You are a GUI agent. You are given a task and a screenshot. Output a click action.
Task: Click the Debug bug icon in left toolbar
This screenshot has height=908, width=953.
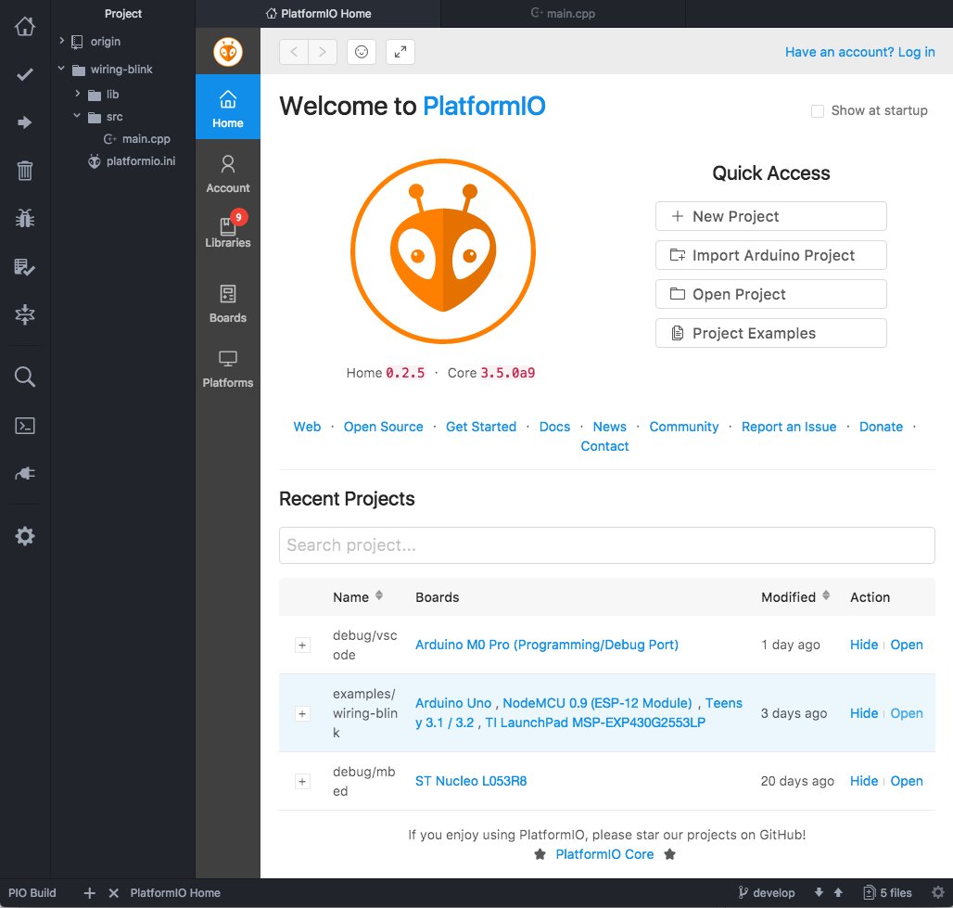pos(25,218)
